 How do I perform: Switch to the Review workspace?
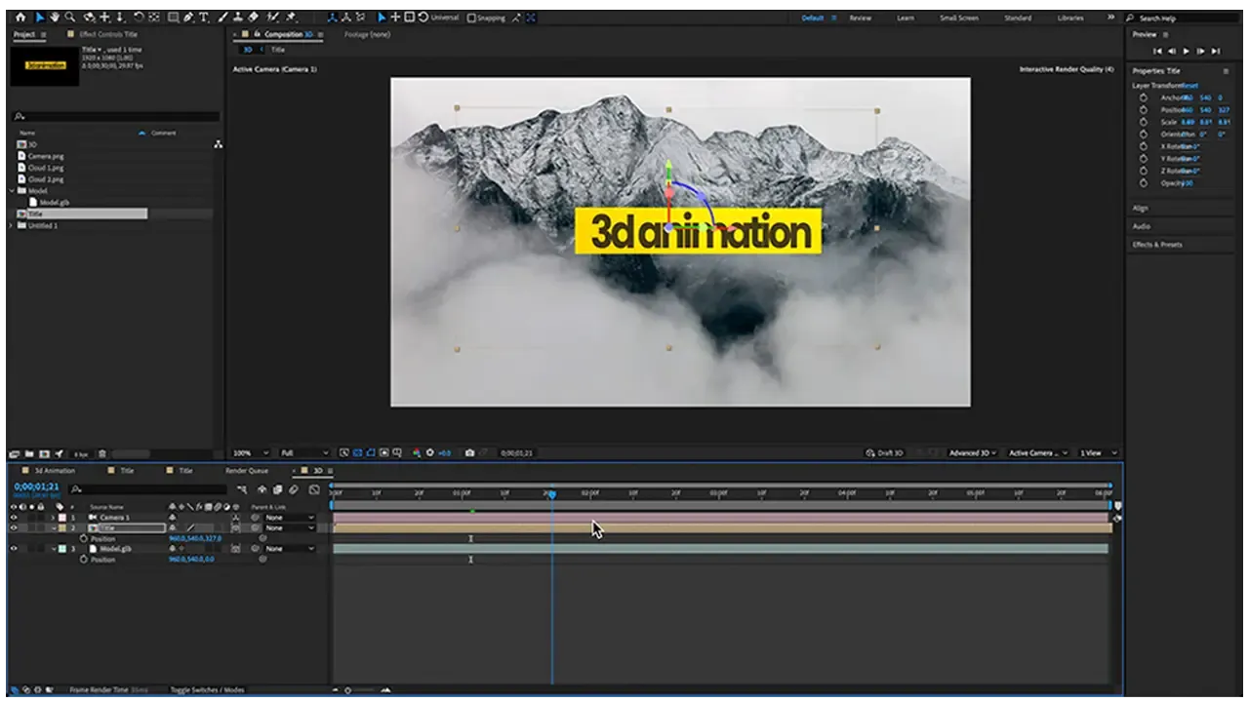pyautogui.click(x=860, y=18)
